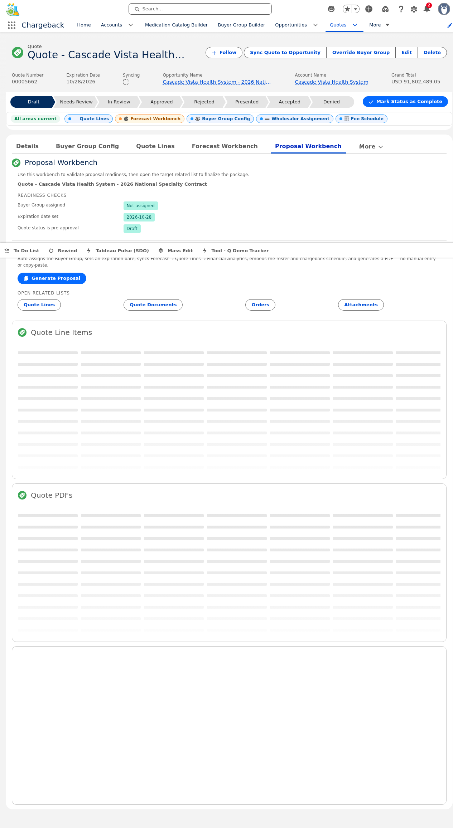Select the Draft path stage
The height and width of the screenshot is (828, 453).
[x=33, y=102]
